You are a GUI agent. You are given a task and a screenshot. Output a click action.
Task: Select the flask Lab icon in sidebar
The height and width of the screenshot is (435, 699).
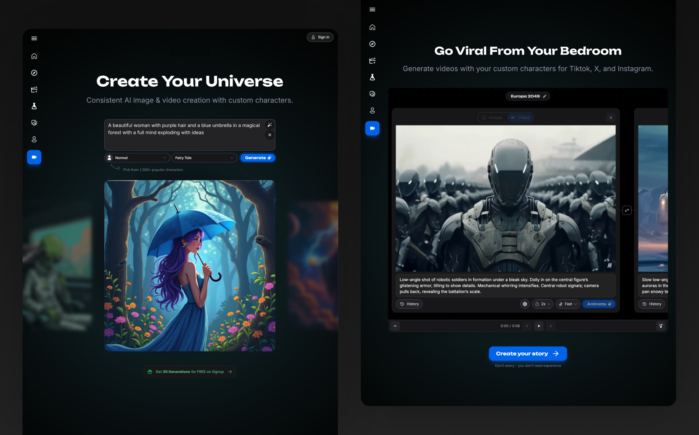[x=34, y=106]
